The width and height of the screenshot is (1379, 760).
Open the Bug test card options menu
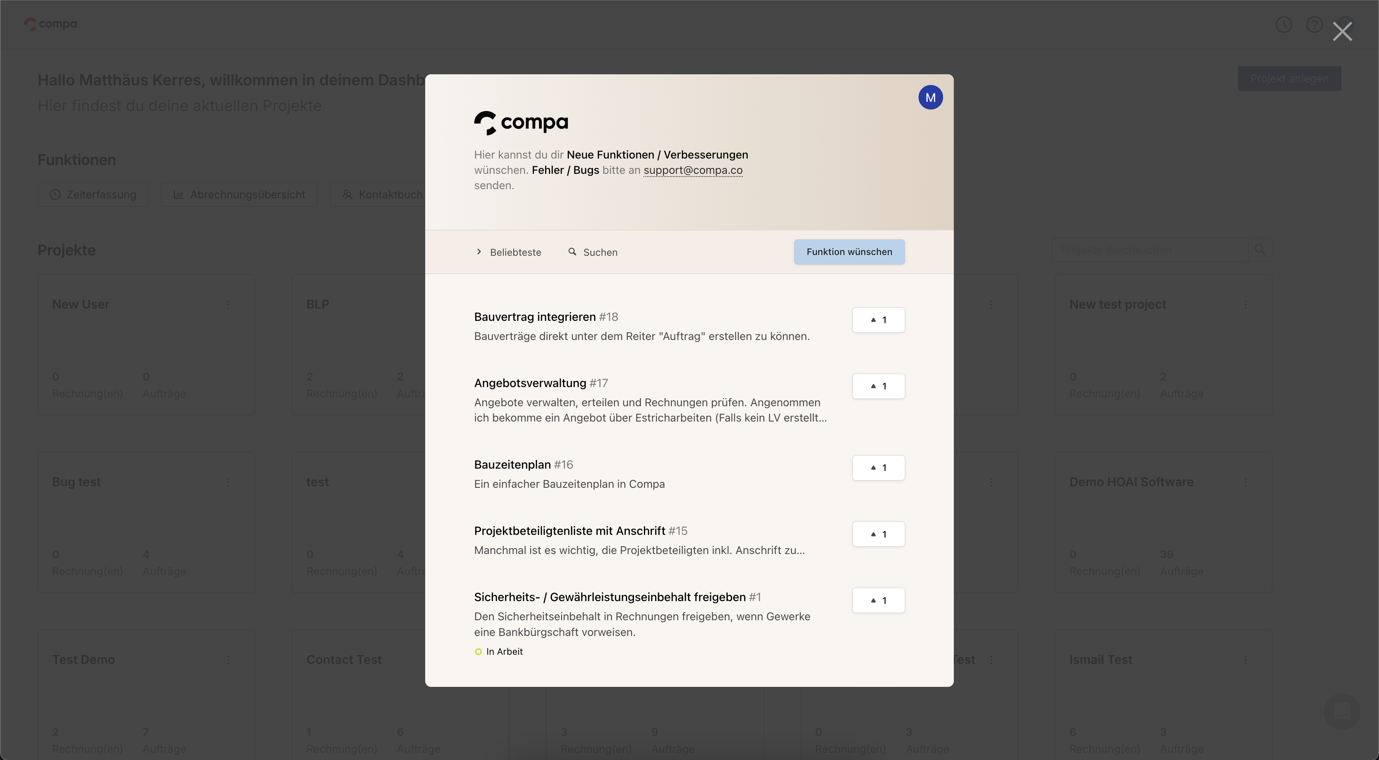coord(228,482)
